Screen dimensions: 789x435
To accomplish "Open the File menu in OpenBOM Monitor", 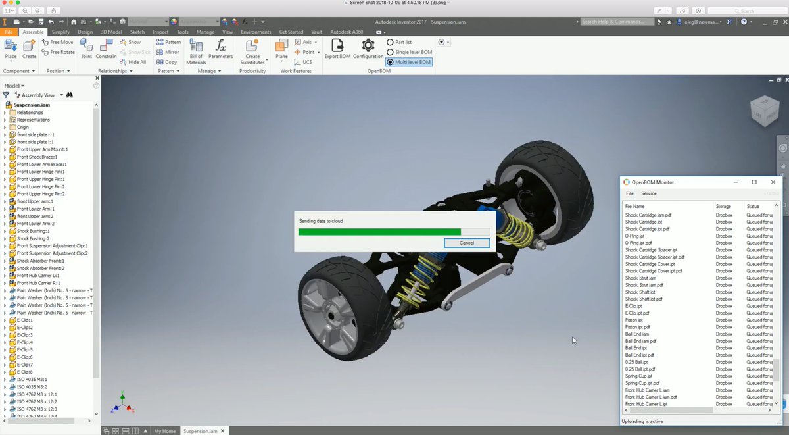I will tap(630, 193).
